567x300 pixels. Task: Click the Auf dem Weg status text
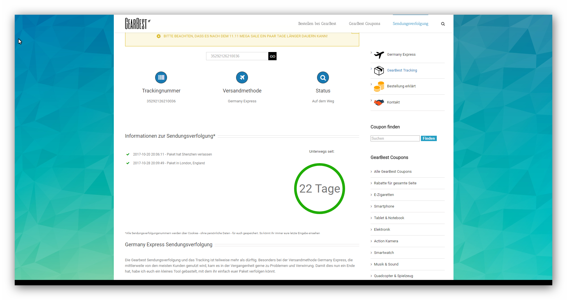tap(323, 101)
